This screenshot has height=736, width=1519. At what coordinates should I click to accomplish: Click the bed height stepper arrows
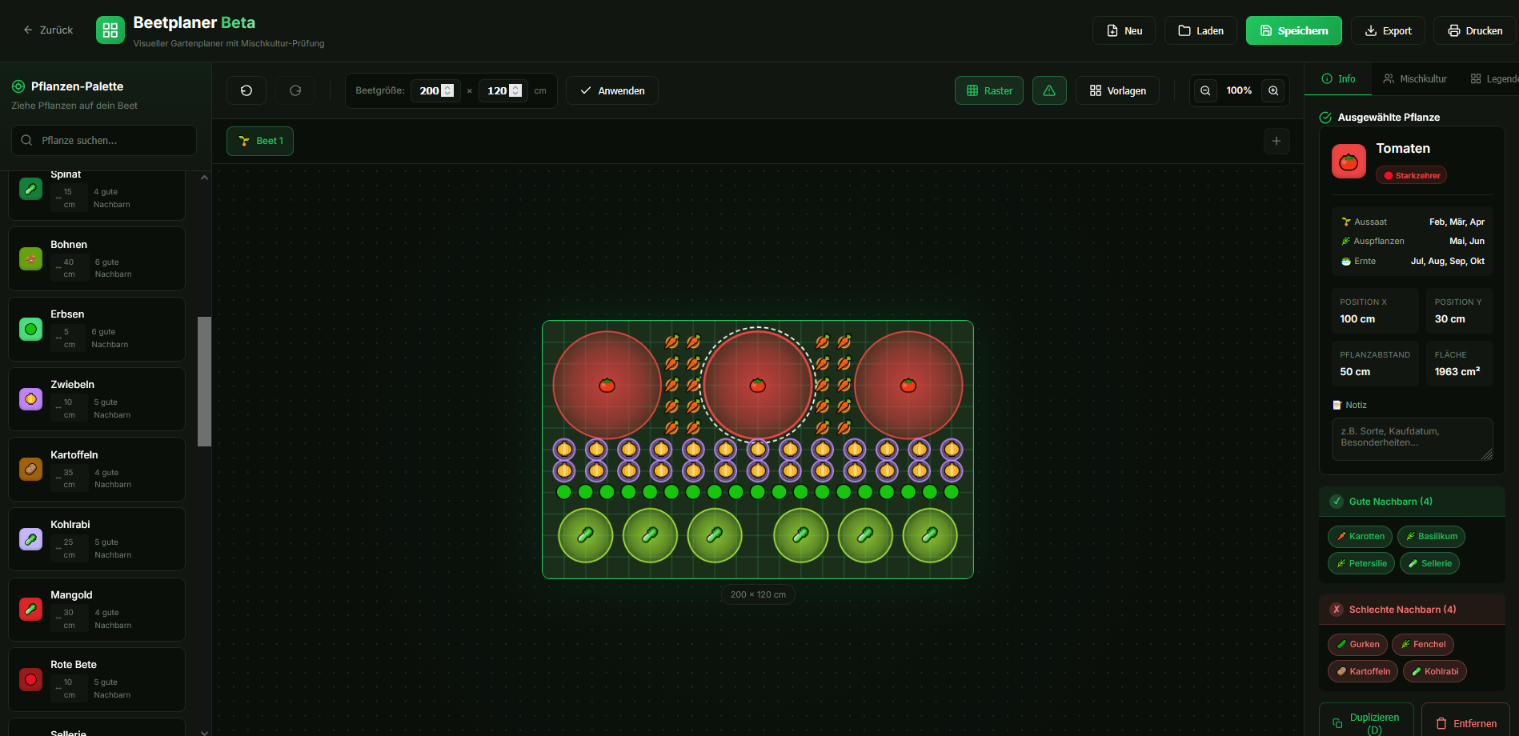tap(515, 90)
